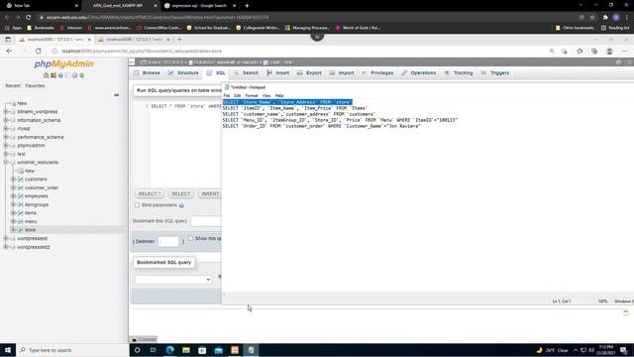Open the employees table icon
The height and width of the screenshot is (357, 634).
click(x=21, y=196)
